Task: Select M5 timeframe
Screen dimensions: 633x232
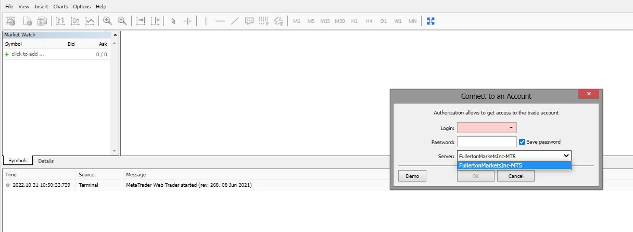Action: (311, 21)
